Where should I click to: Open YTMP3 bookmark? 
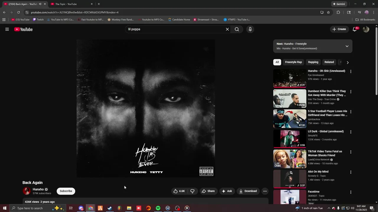237,20
